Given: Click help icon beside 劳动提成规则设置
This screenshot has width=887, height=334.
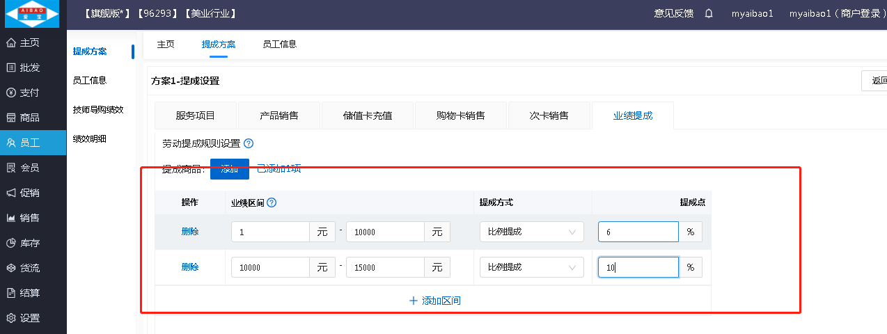Looking at the screenshot, I should click(x=249, y=143).
